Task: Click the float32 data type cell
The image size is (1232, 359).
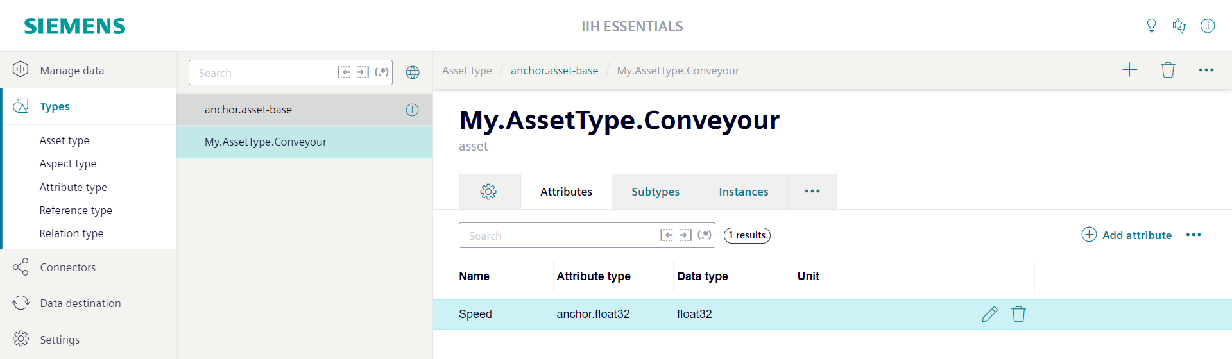Action: tap(694, 314)
